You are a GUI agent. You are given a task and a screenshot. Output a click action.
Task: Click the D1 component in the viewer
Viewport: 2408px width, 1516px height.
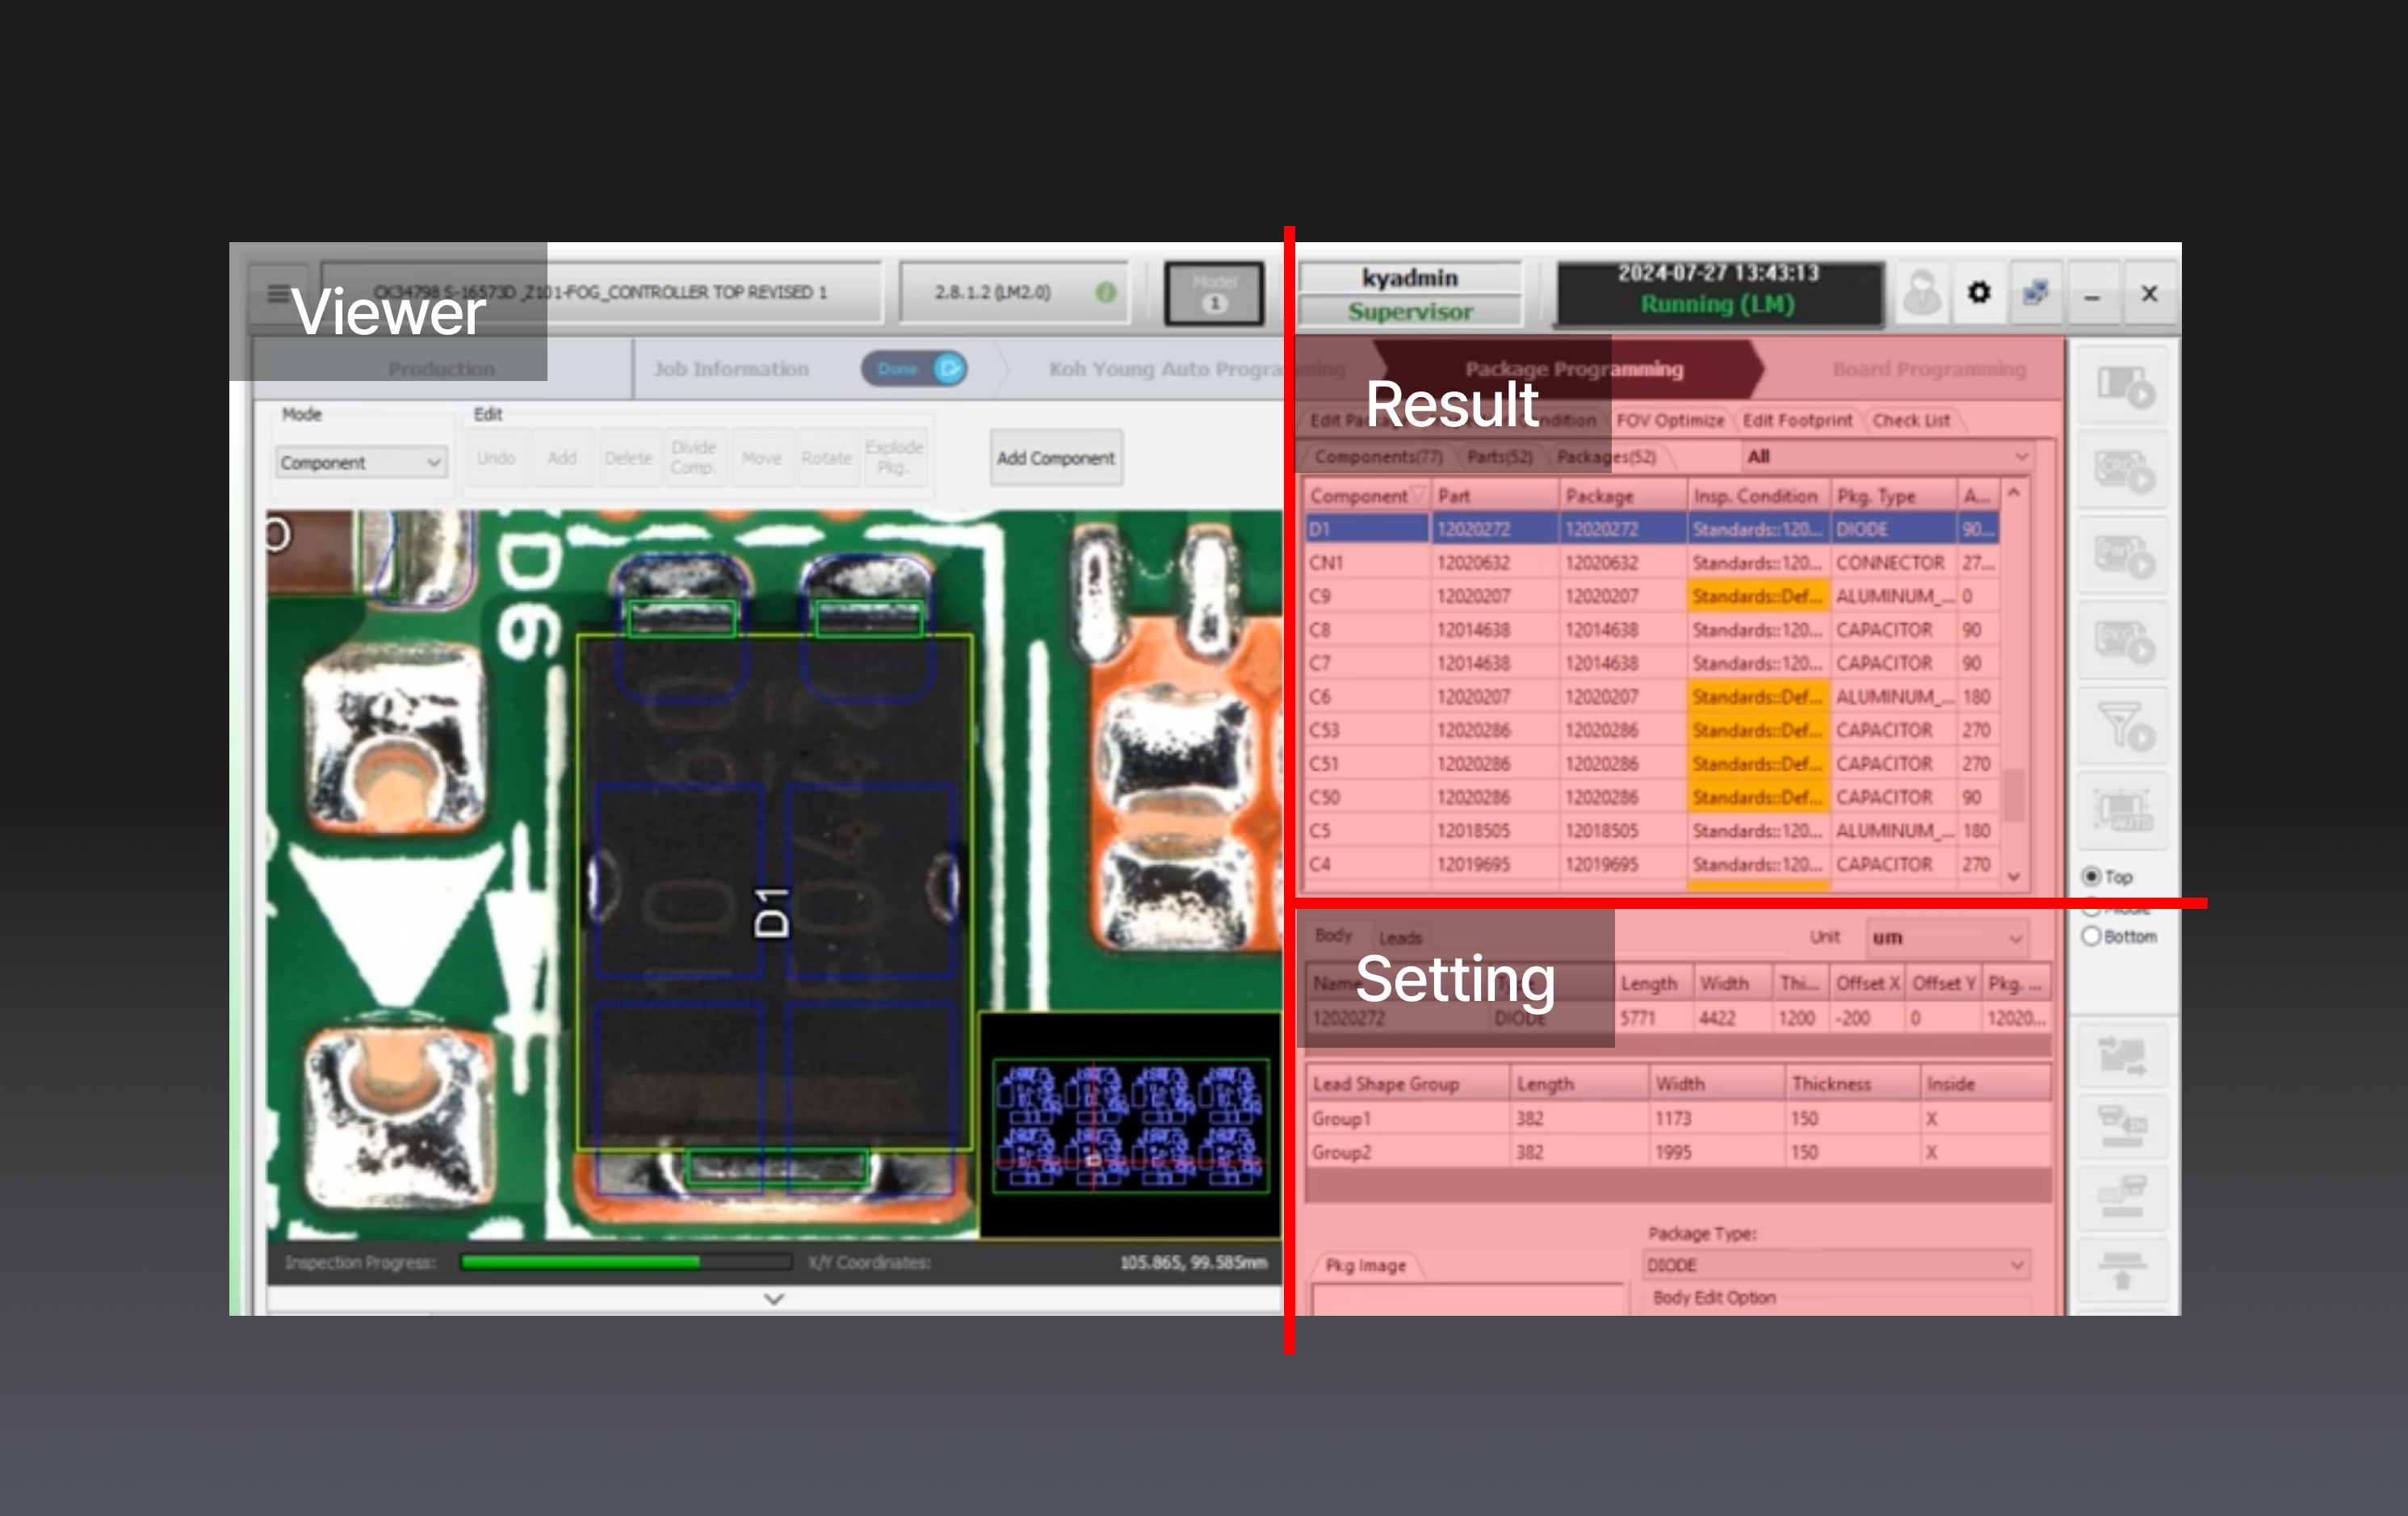774,893
